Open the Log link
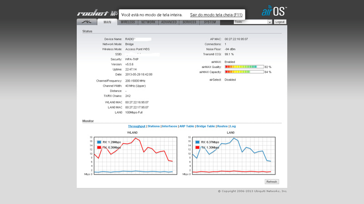Image resolution: width=364 pixels, height=204 pixels. [x=233, y=126]
